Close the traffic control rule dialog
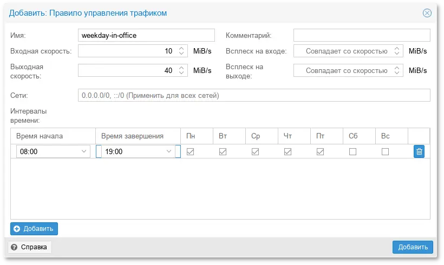The image size is (444, 265). click(x=427, y=13)
